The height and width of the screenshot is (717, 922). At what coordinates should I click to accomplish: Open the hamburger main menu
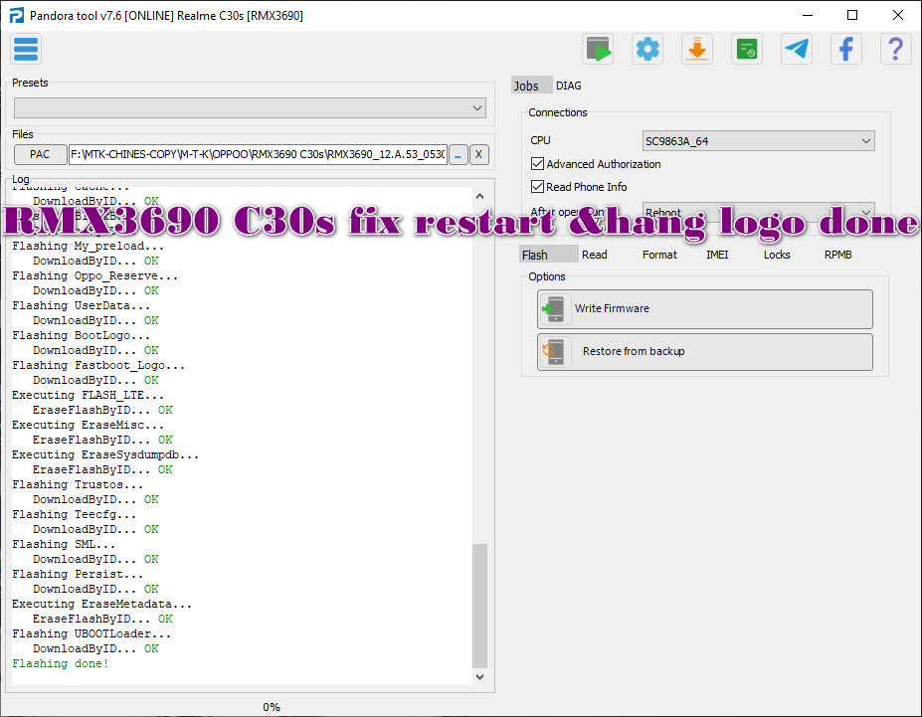point(26,49)
